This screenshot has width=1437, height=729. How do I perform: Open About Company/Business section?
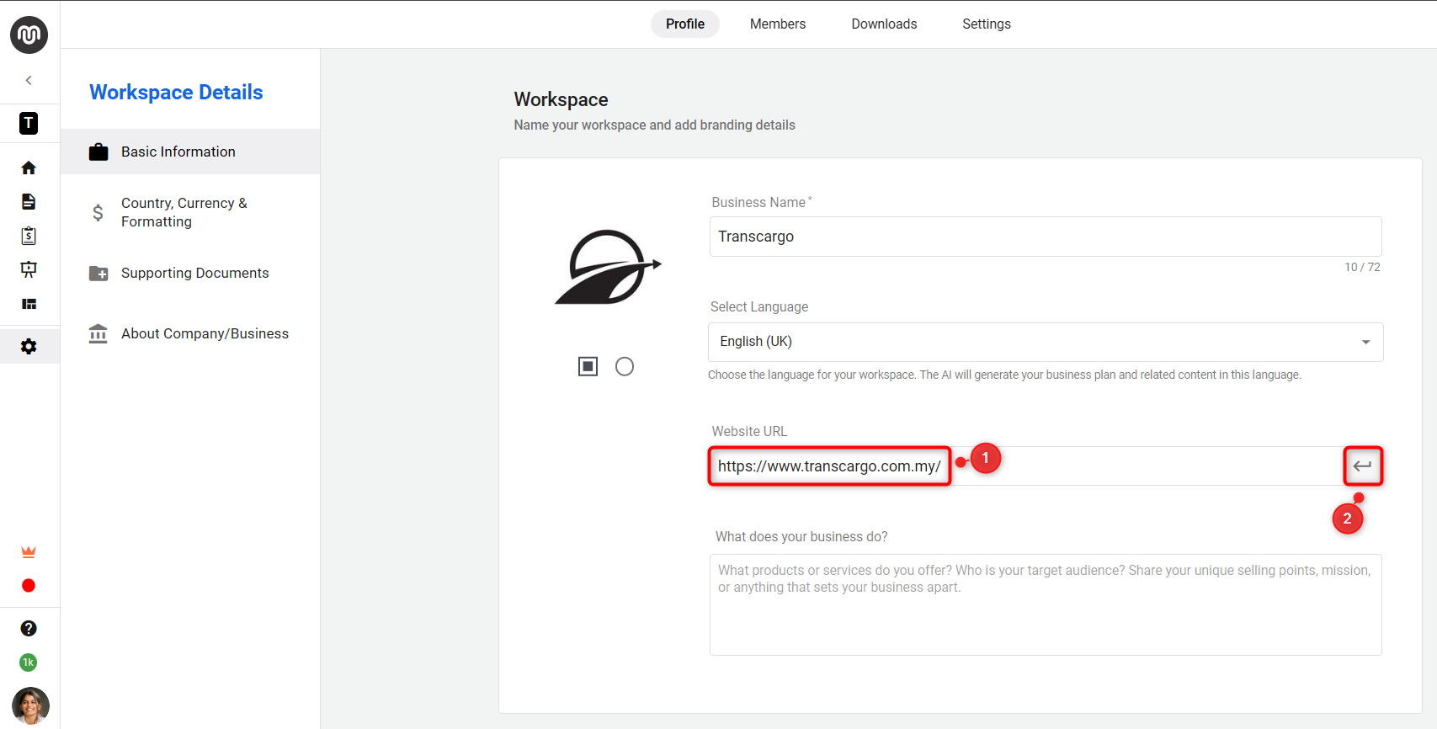[190, 333]
